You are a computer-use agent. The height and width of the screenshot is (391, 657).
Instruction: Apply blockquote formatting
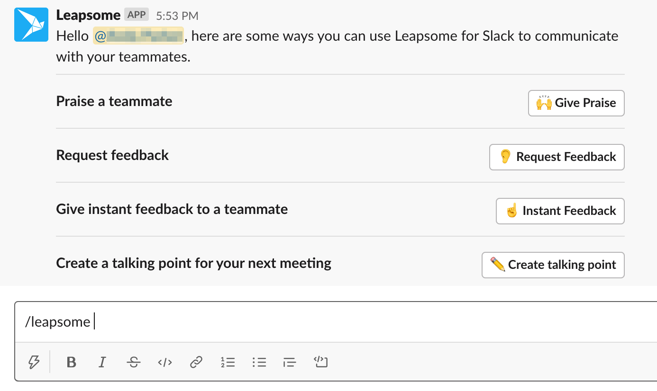(x=290, y=363)
